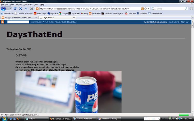The height and width of the screenshot is (121, 194).
Task: Open the Edit menu
Action: pyautogui.click(x=7, y=5)
